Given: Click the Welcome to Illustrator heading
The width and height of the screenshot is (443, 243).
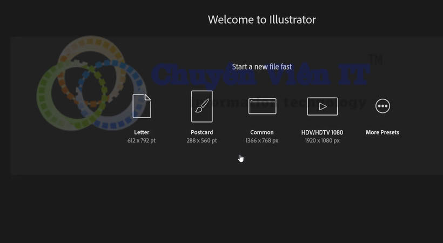Looking at the screenshot, I should pos(262,19).
